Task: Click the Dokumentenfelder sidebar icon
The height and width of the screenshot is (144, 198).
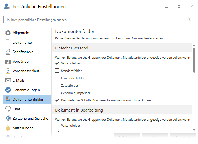Action: pyautogui.click(x=8, y=99)
